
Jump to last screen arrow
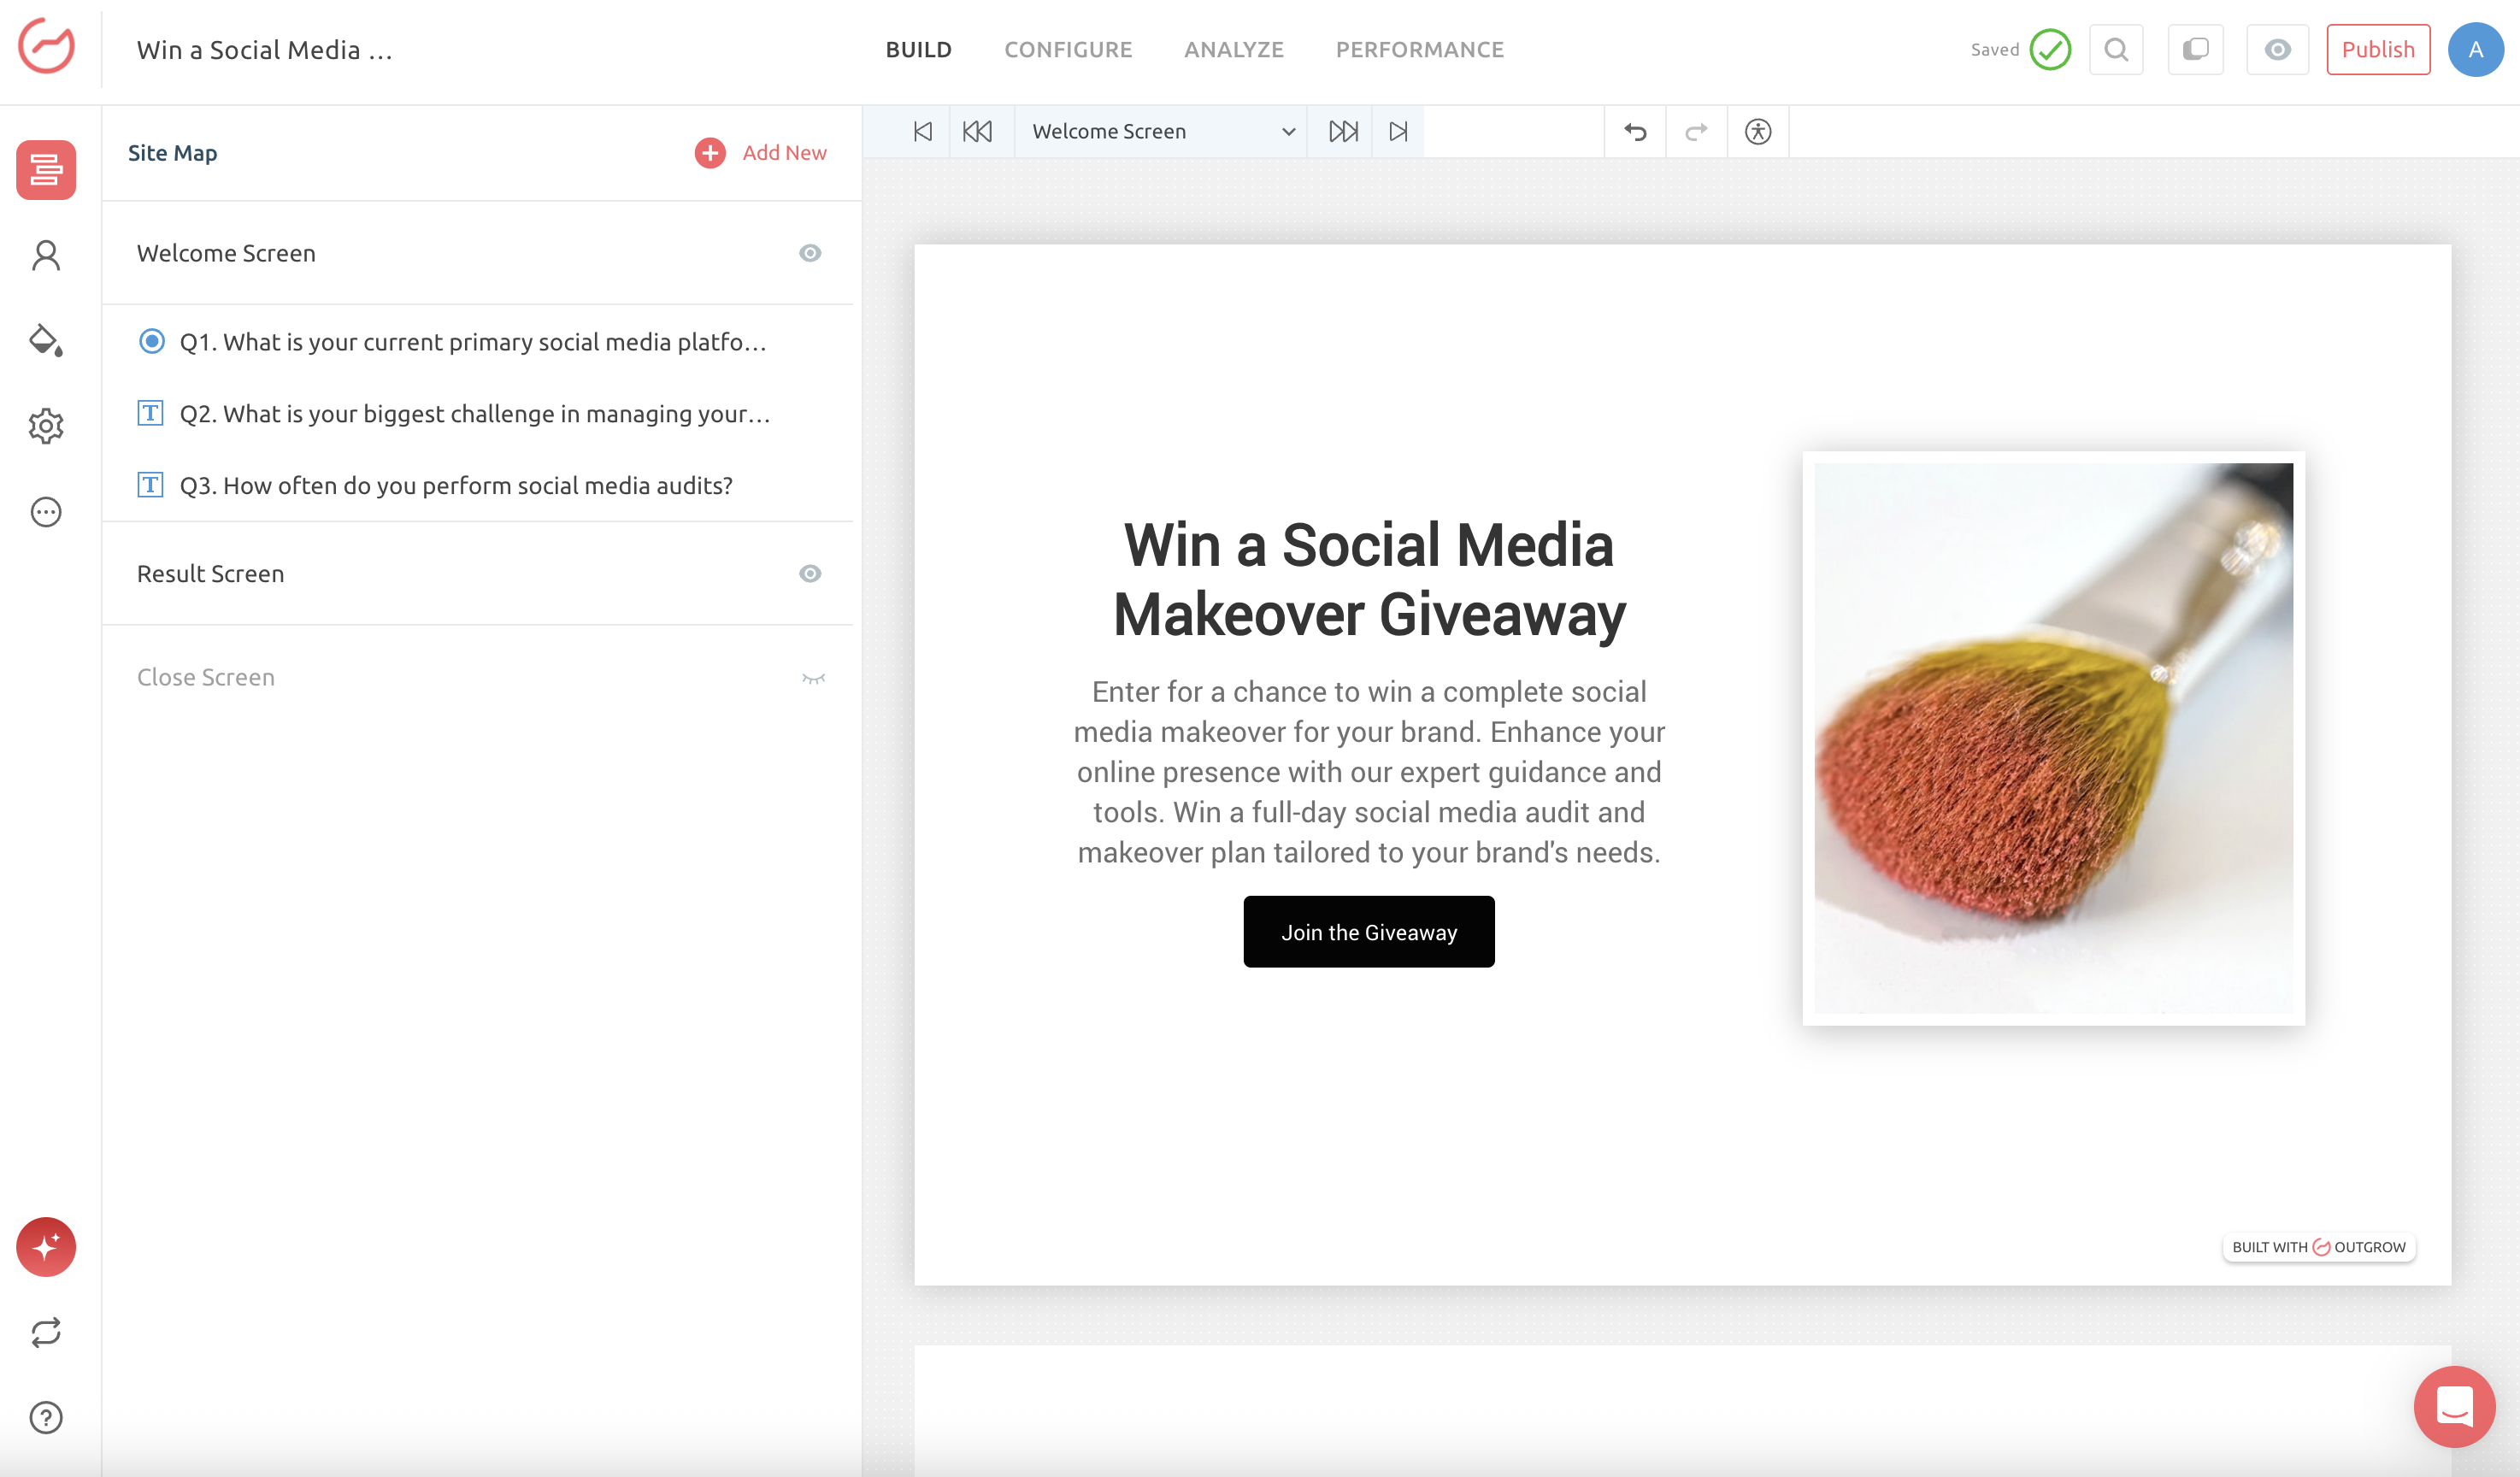pos(1398,131)
